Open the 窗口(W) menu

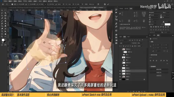(x=50, y=1)
